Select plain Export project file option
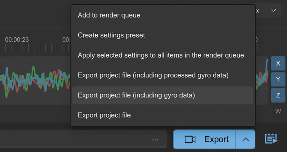This screenshot has width=287, height=152. [104, 115]
